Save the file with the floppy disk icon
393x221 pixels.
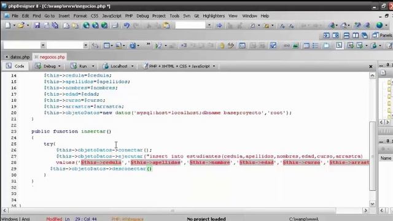37,25
